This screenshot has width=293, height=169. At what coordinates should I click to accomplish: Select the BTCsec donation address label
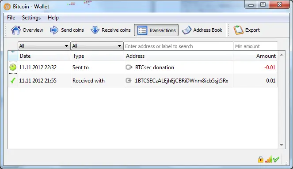[x=155, y=68]
